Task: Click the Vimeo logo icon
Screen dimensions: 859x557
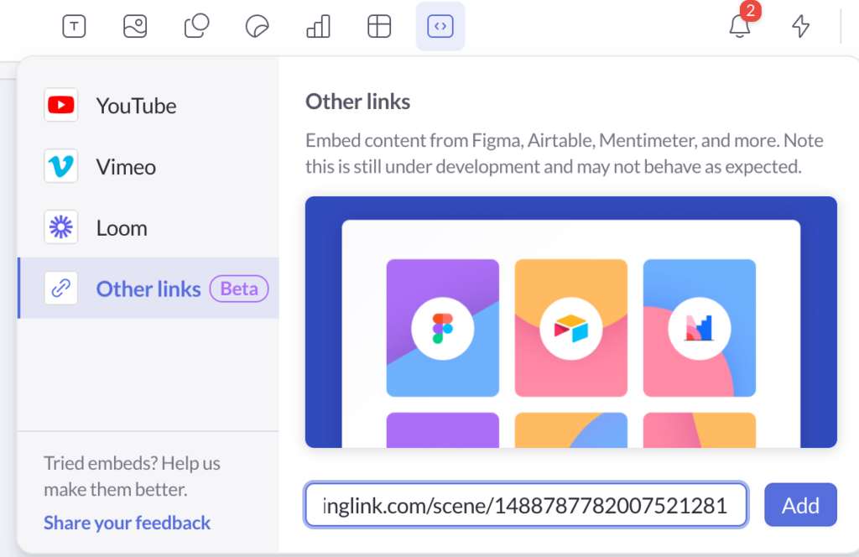Action: [60, 166]
